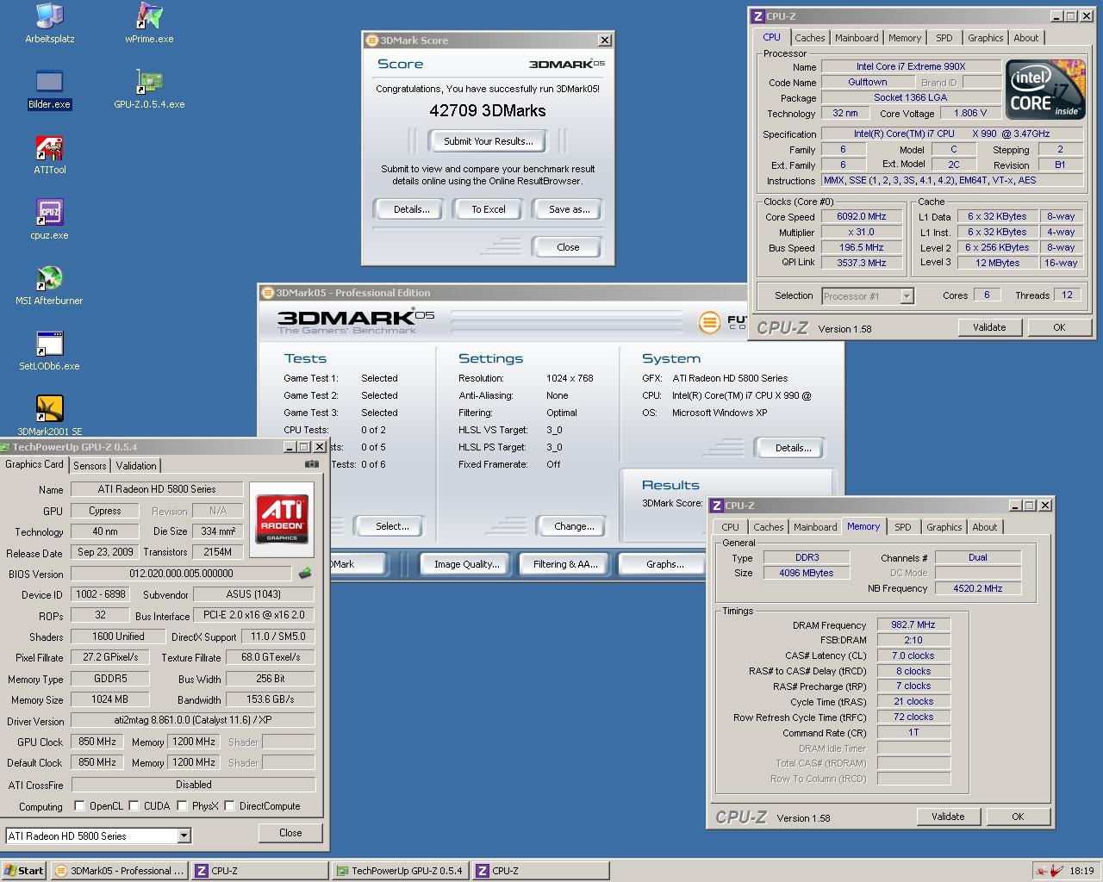The width and height of the screenshot is (1103, 882).
Task: Open the Processor #1 selection dropdown
Action: pos(868,296)
